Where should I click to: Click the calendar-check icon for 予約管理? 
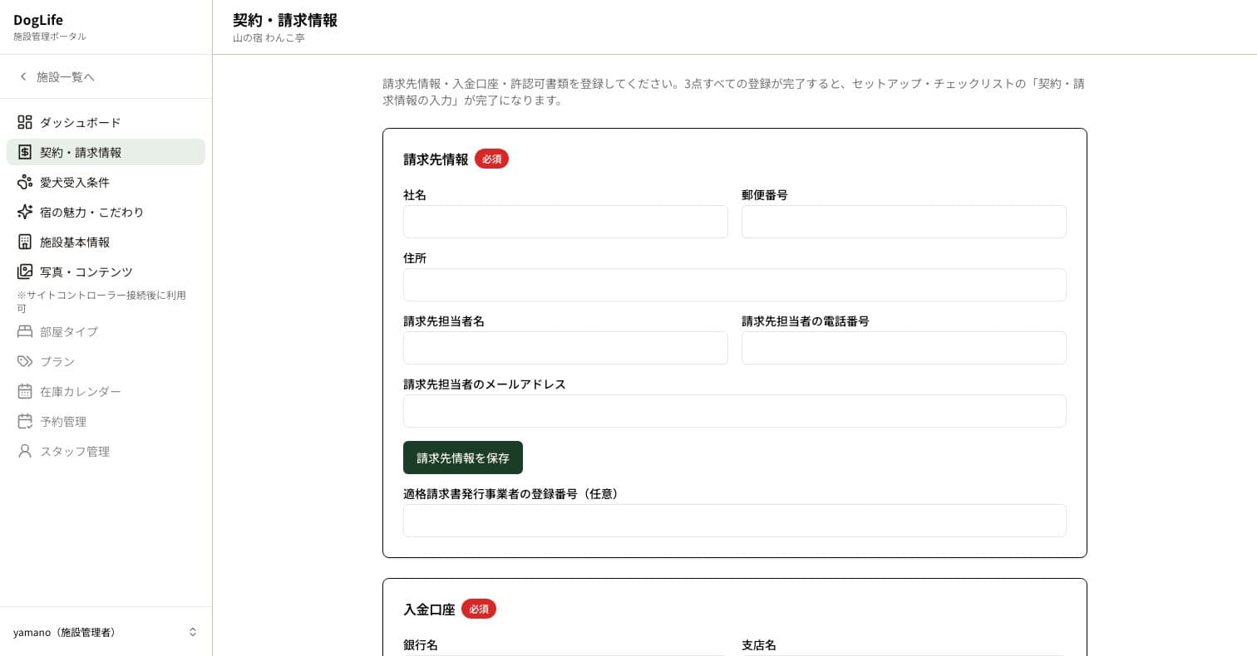point(25,422)
